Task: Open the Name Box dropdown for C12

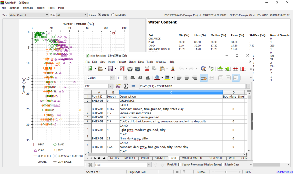Action: 110,86
